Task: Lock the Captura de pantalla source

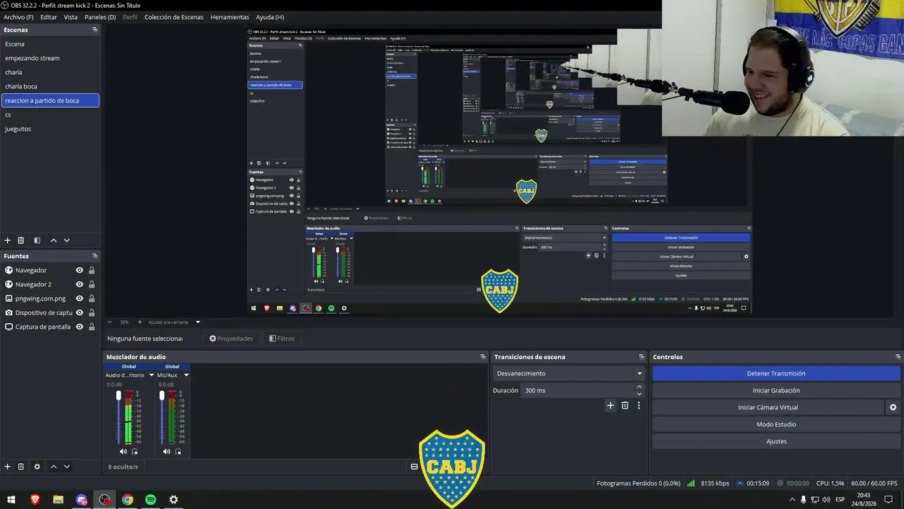Action: point(92,327)
